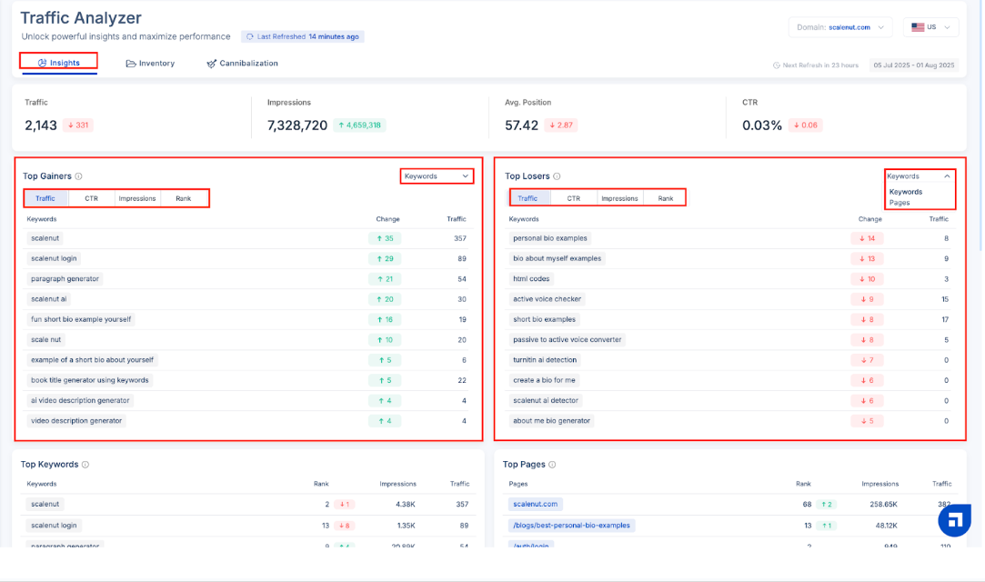Click the refresh icon in Last Refreshed badge
This screenshot has width=985, height=582.
click(x=250, y=37)
